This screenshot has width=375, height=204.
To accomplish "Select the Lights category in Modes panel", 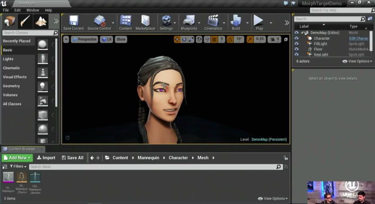I will tap(8, 59).
